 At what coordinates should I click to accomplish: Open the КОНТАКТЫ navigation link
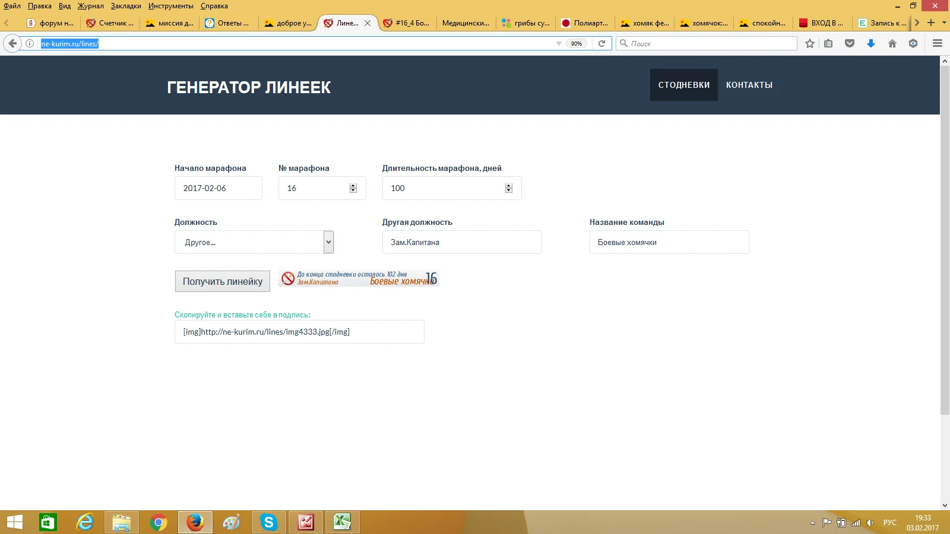(749, 85)
